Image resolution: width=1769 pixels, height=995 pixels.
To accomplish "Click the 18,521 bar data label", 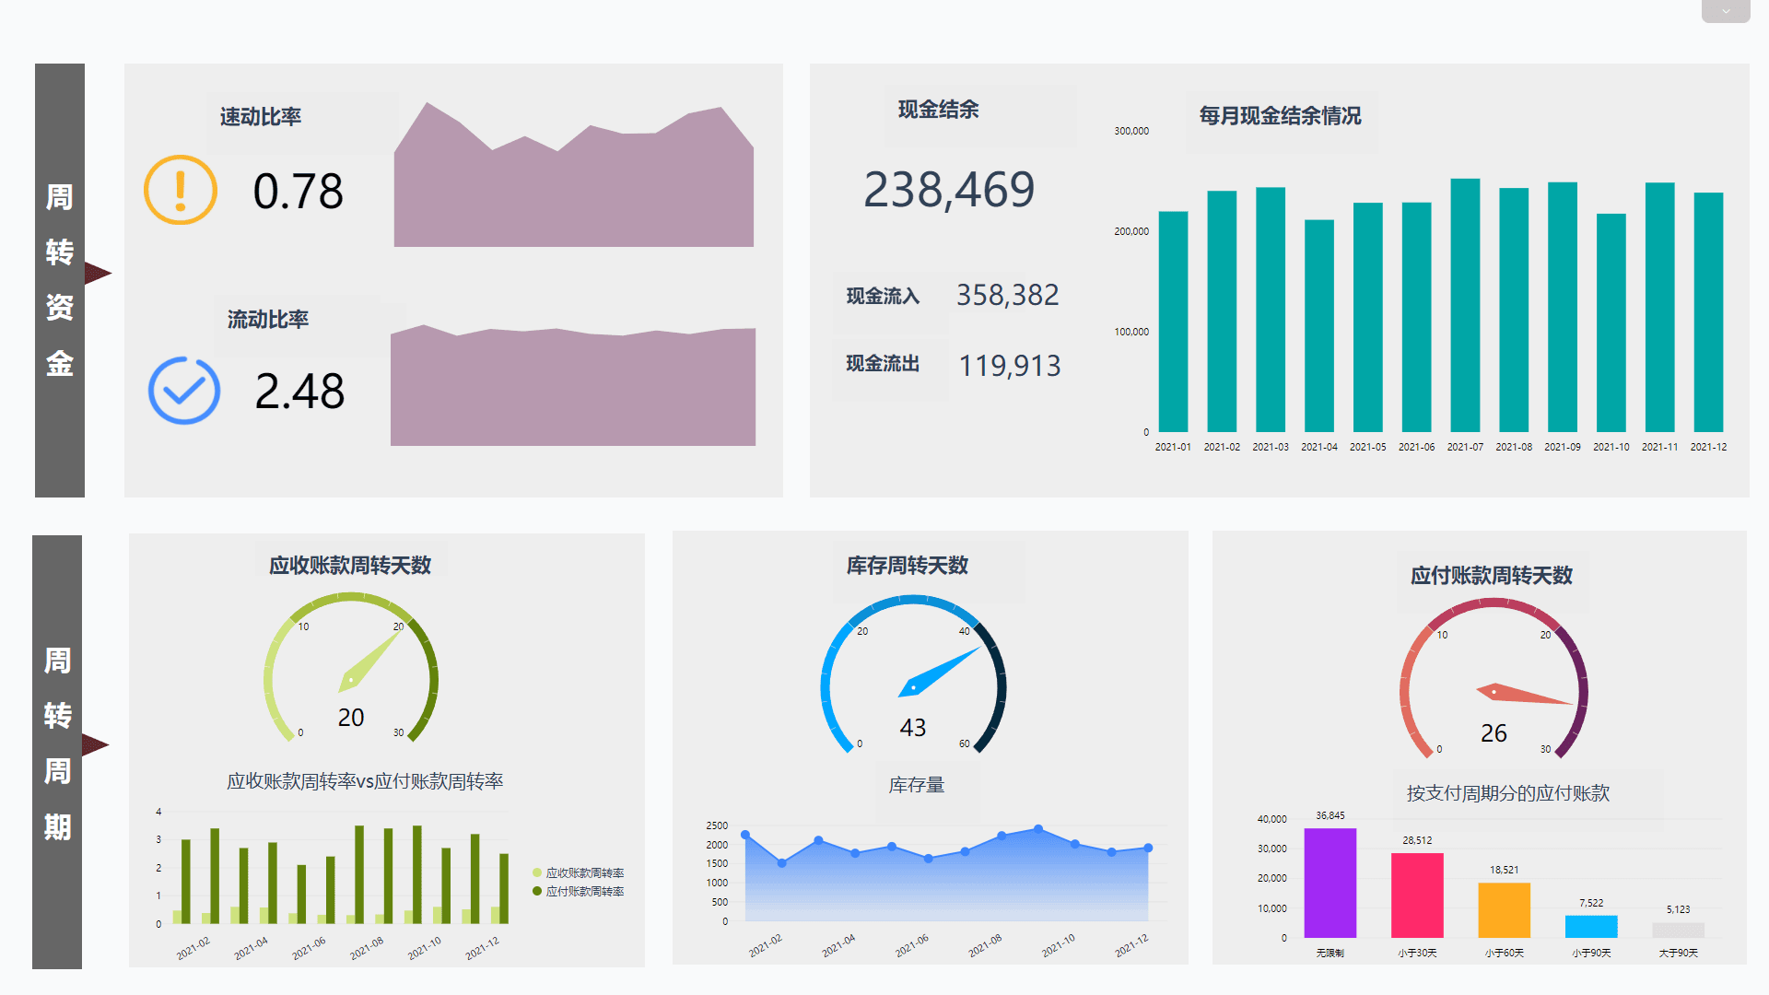I will 1505,870.
